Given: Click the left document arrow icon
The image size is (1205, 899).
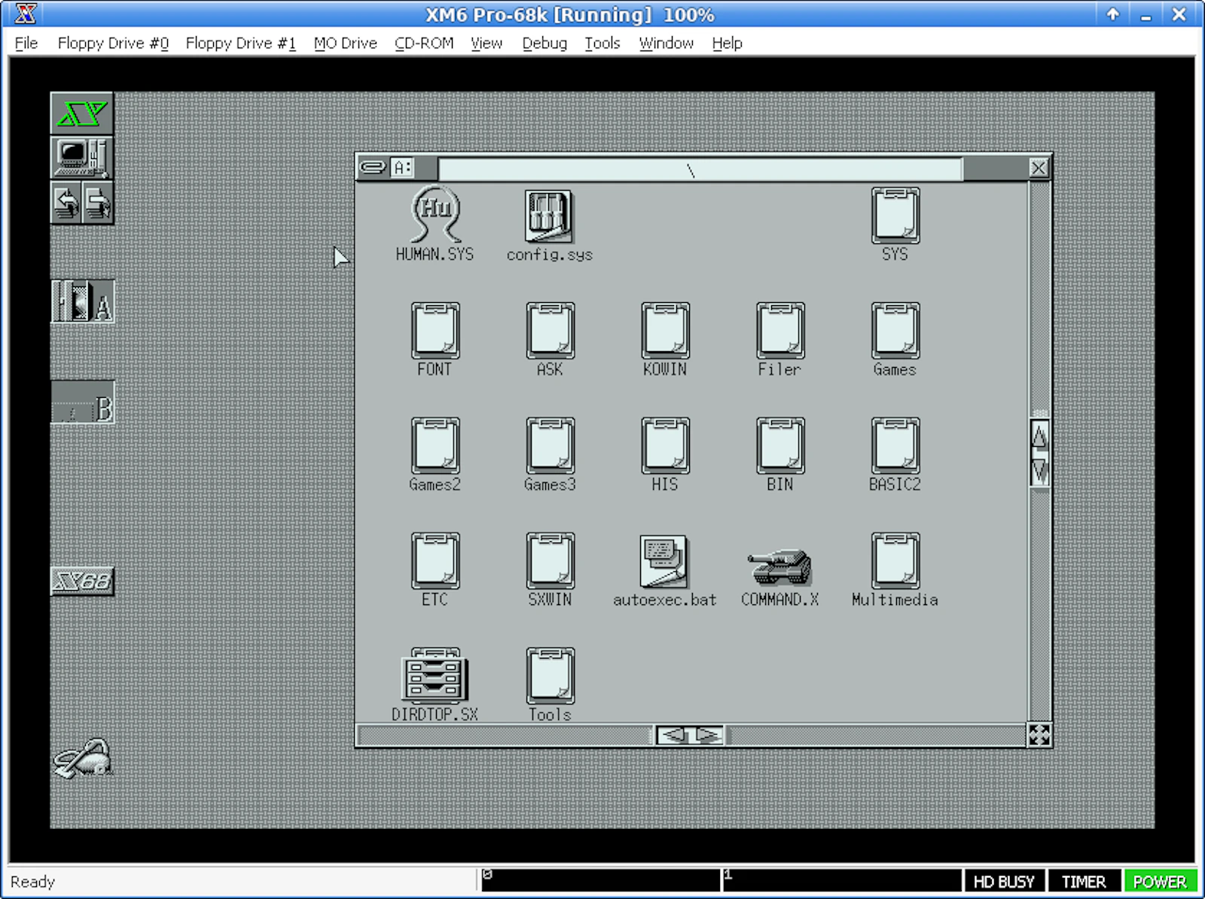Looking at the screenshot, I should (66, 203).
